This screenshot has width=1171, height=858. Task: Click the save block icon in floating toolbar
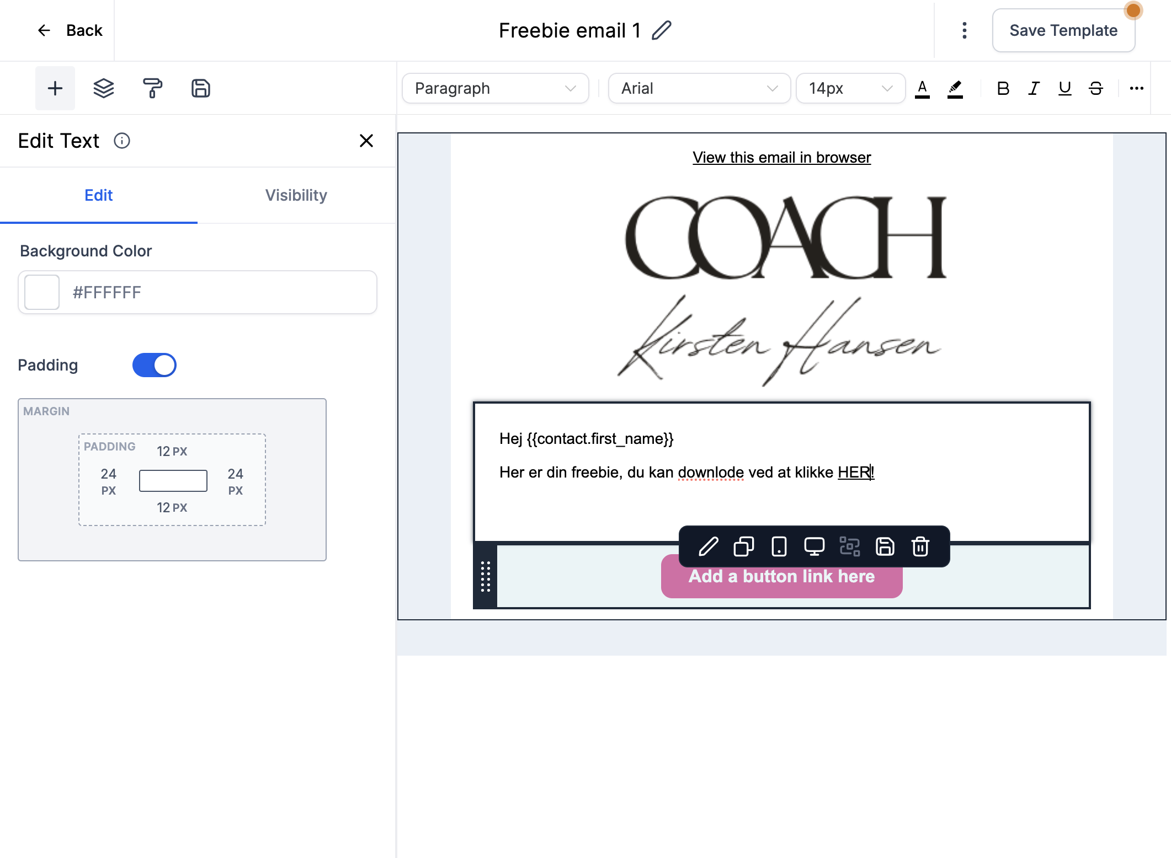pyautogui.click(x=885, y=546)
